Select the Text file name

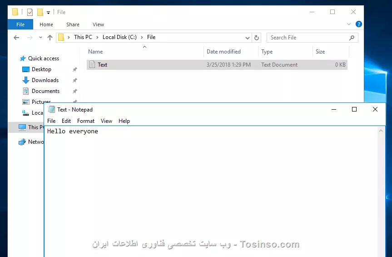point(102,65)
